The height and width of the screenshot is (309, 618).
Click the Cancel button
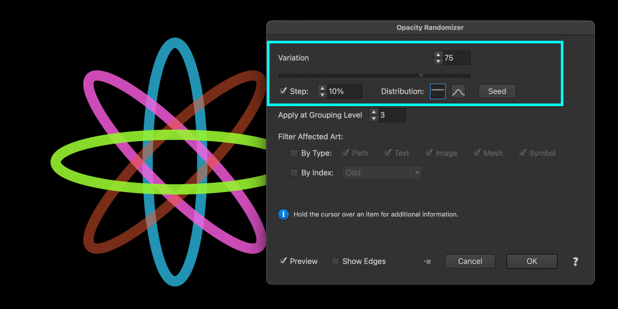(470, 261)
